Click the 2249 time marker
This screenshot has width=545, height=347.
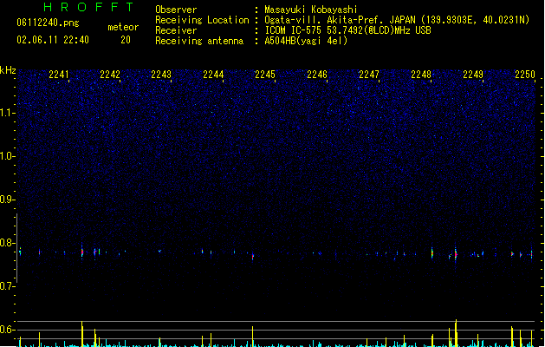473,75
